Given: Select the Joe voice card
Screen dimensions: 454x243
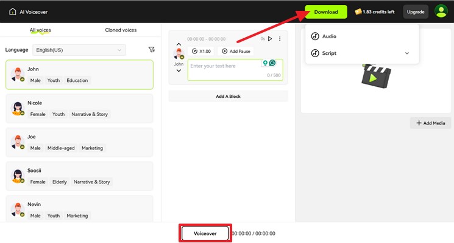Looking at the screenshot, I should [x=79, y=142].
